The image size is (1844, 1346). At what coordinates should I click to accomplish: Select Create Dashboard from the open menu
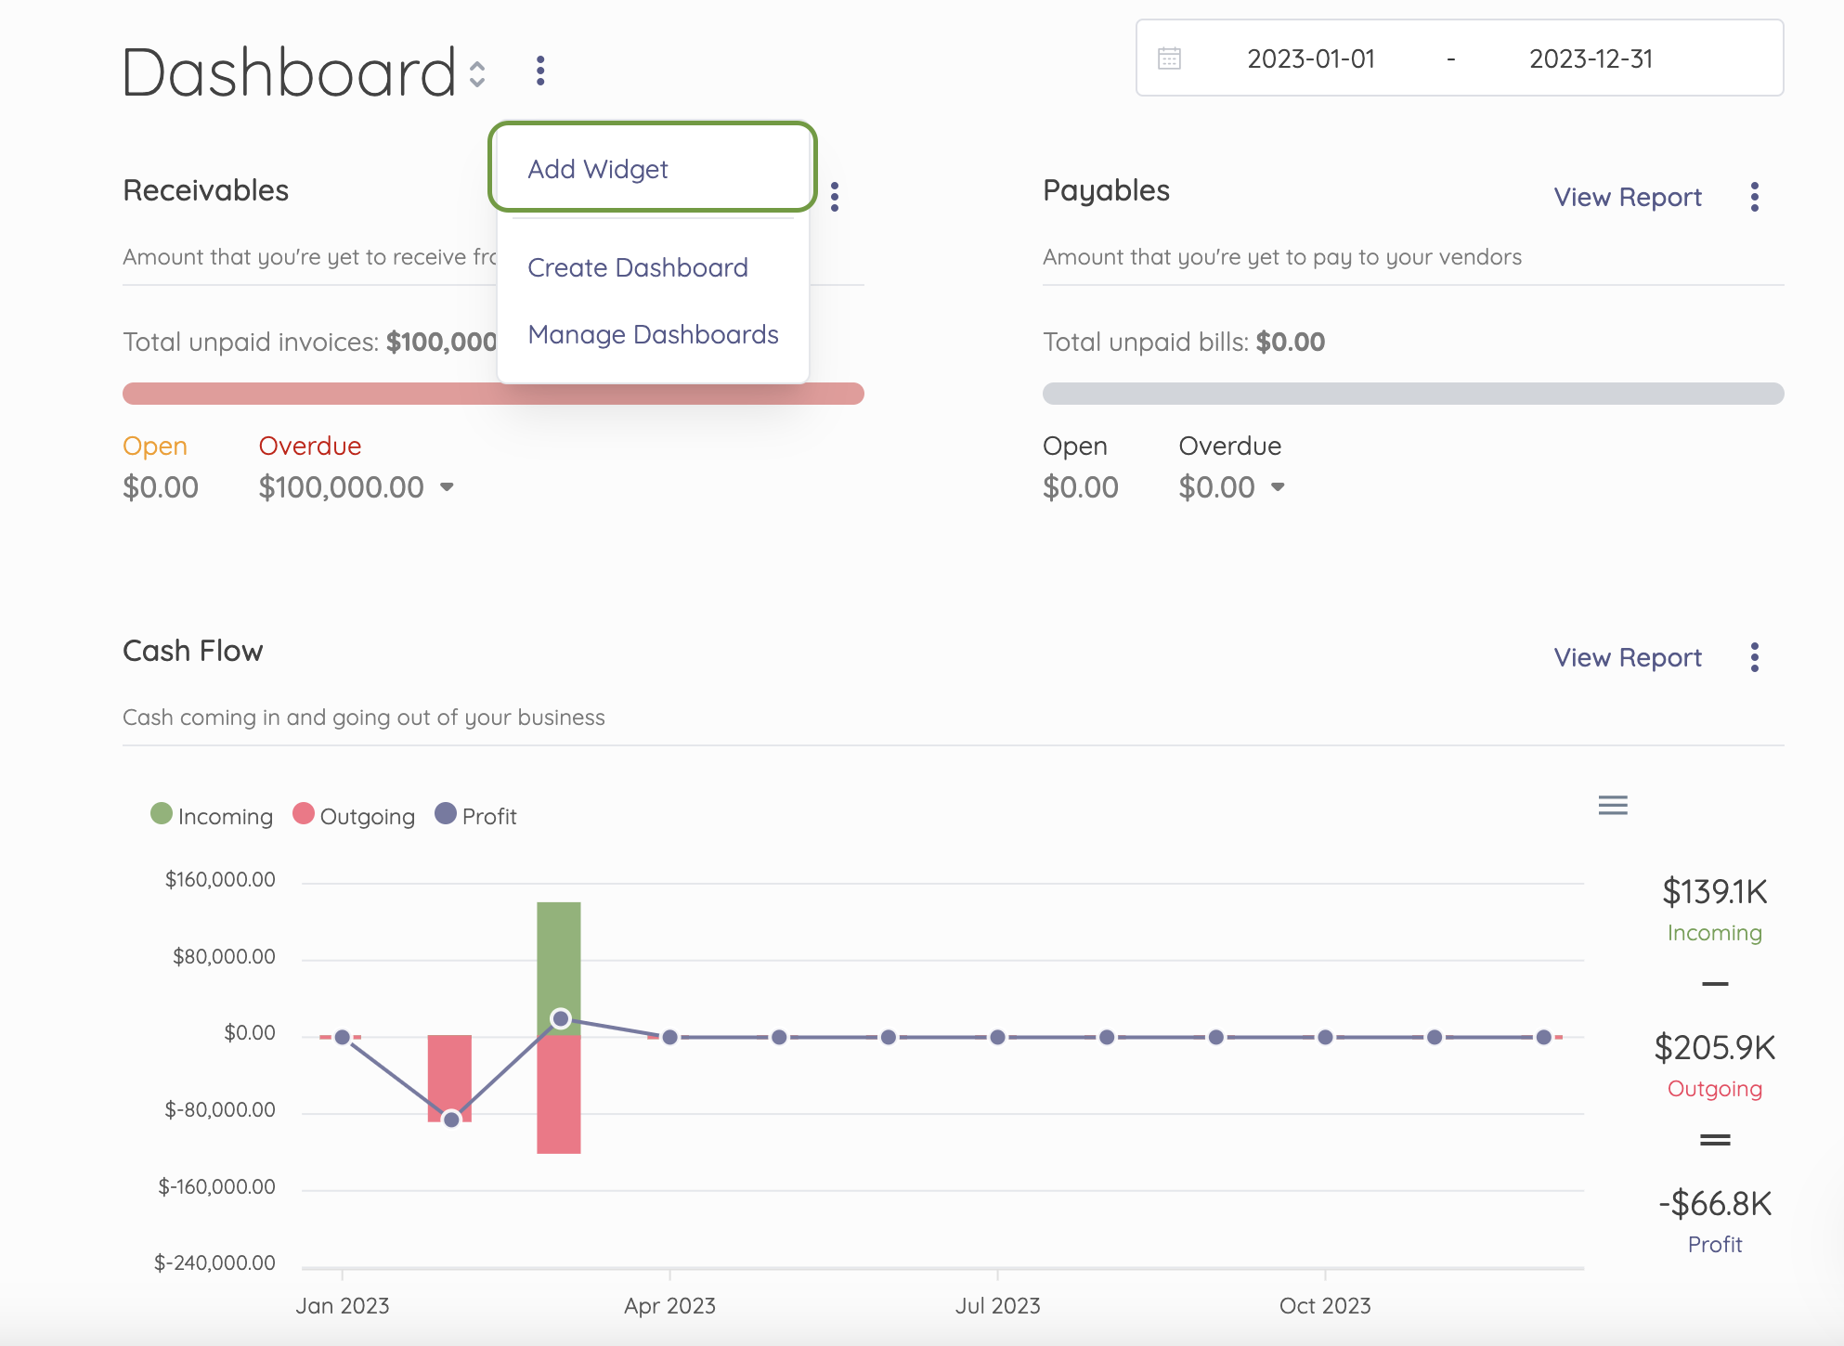click(637, 267)
